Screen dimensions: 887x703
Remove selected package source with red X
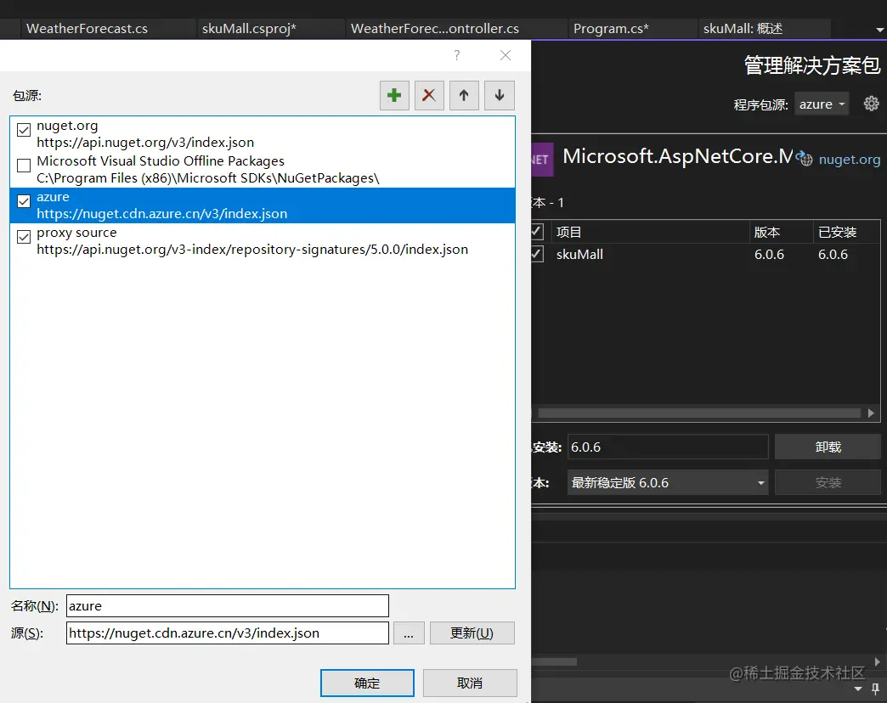(x=429, y=95)
